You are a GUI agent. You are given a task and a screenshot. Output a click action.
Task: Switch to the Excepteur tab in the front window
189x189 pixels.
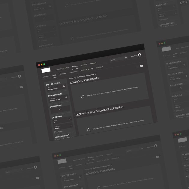(63, 73)
